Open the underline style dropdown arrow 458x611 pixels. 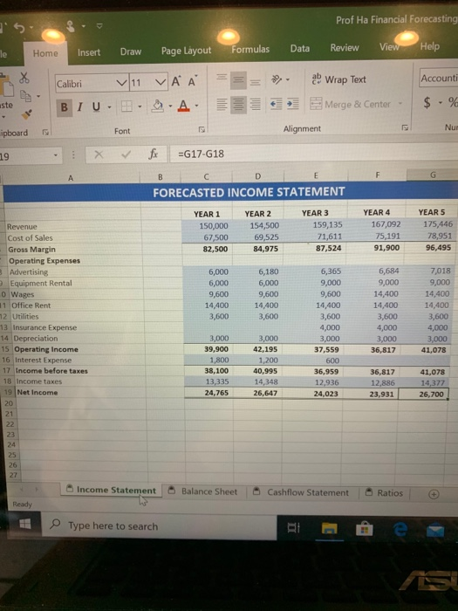point(109,106)
